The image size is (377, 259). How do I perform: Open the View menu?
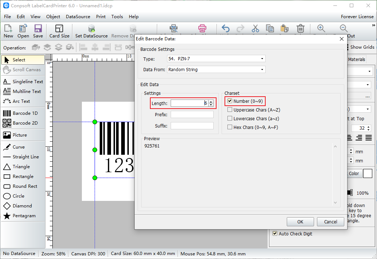coord(35,17)
